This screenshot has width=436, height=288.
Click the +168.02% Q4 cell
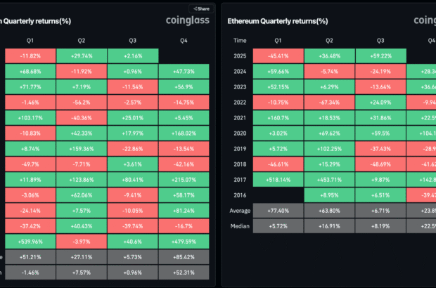pyautogui.click(x=185, y=133)
